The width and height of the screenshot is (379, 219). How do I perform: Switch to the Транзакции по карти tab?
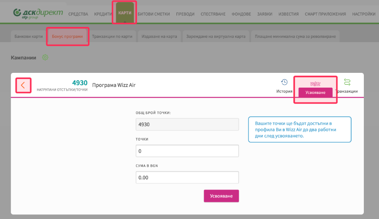point(112,36)
